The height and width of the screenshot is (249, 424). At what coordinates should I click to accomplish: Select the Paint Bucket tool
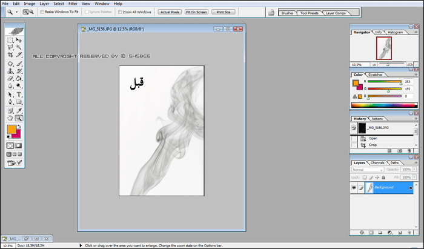[x=19, y=79]
